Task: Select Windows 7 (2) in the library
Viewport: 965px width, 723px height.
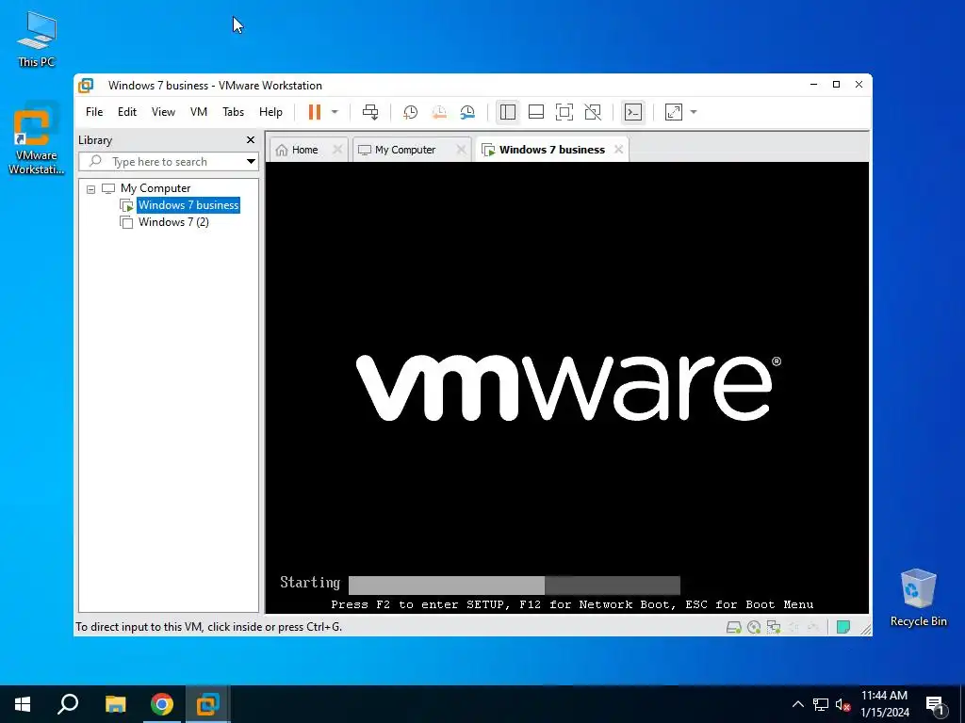Action: 173,222
